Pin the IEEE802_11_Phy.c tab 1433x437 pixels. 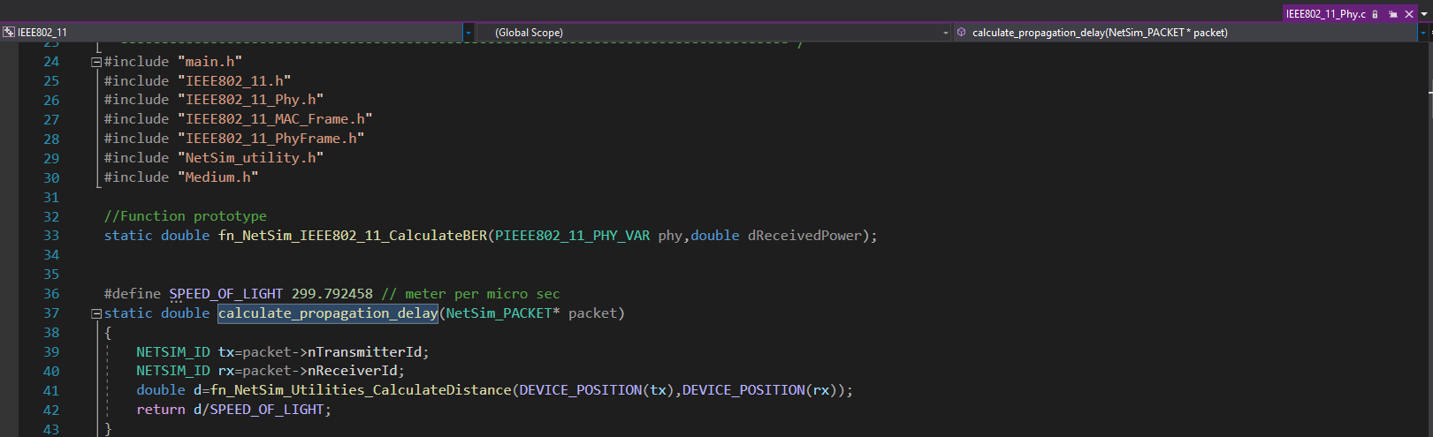click(x=1393, y=14)
